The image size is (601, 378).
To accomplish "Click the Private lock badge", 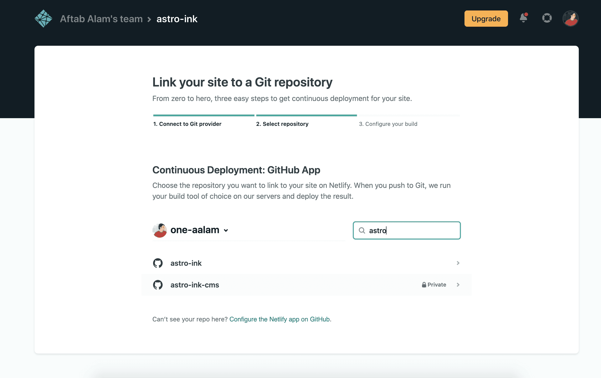I will 434,285.
